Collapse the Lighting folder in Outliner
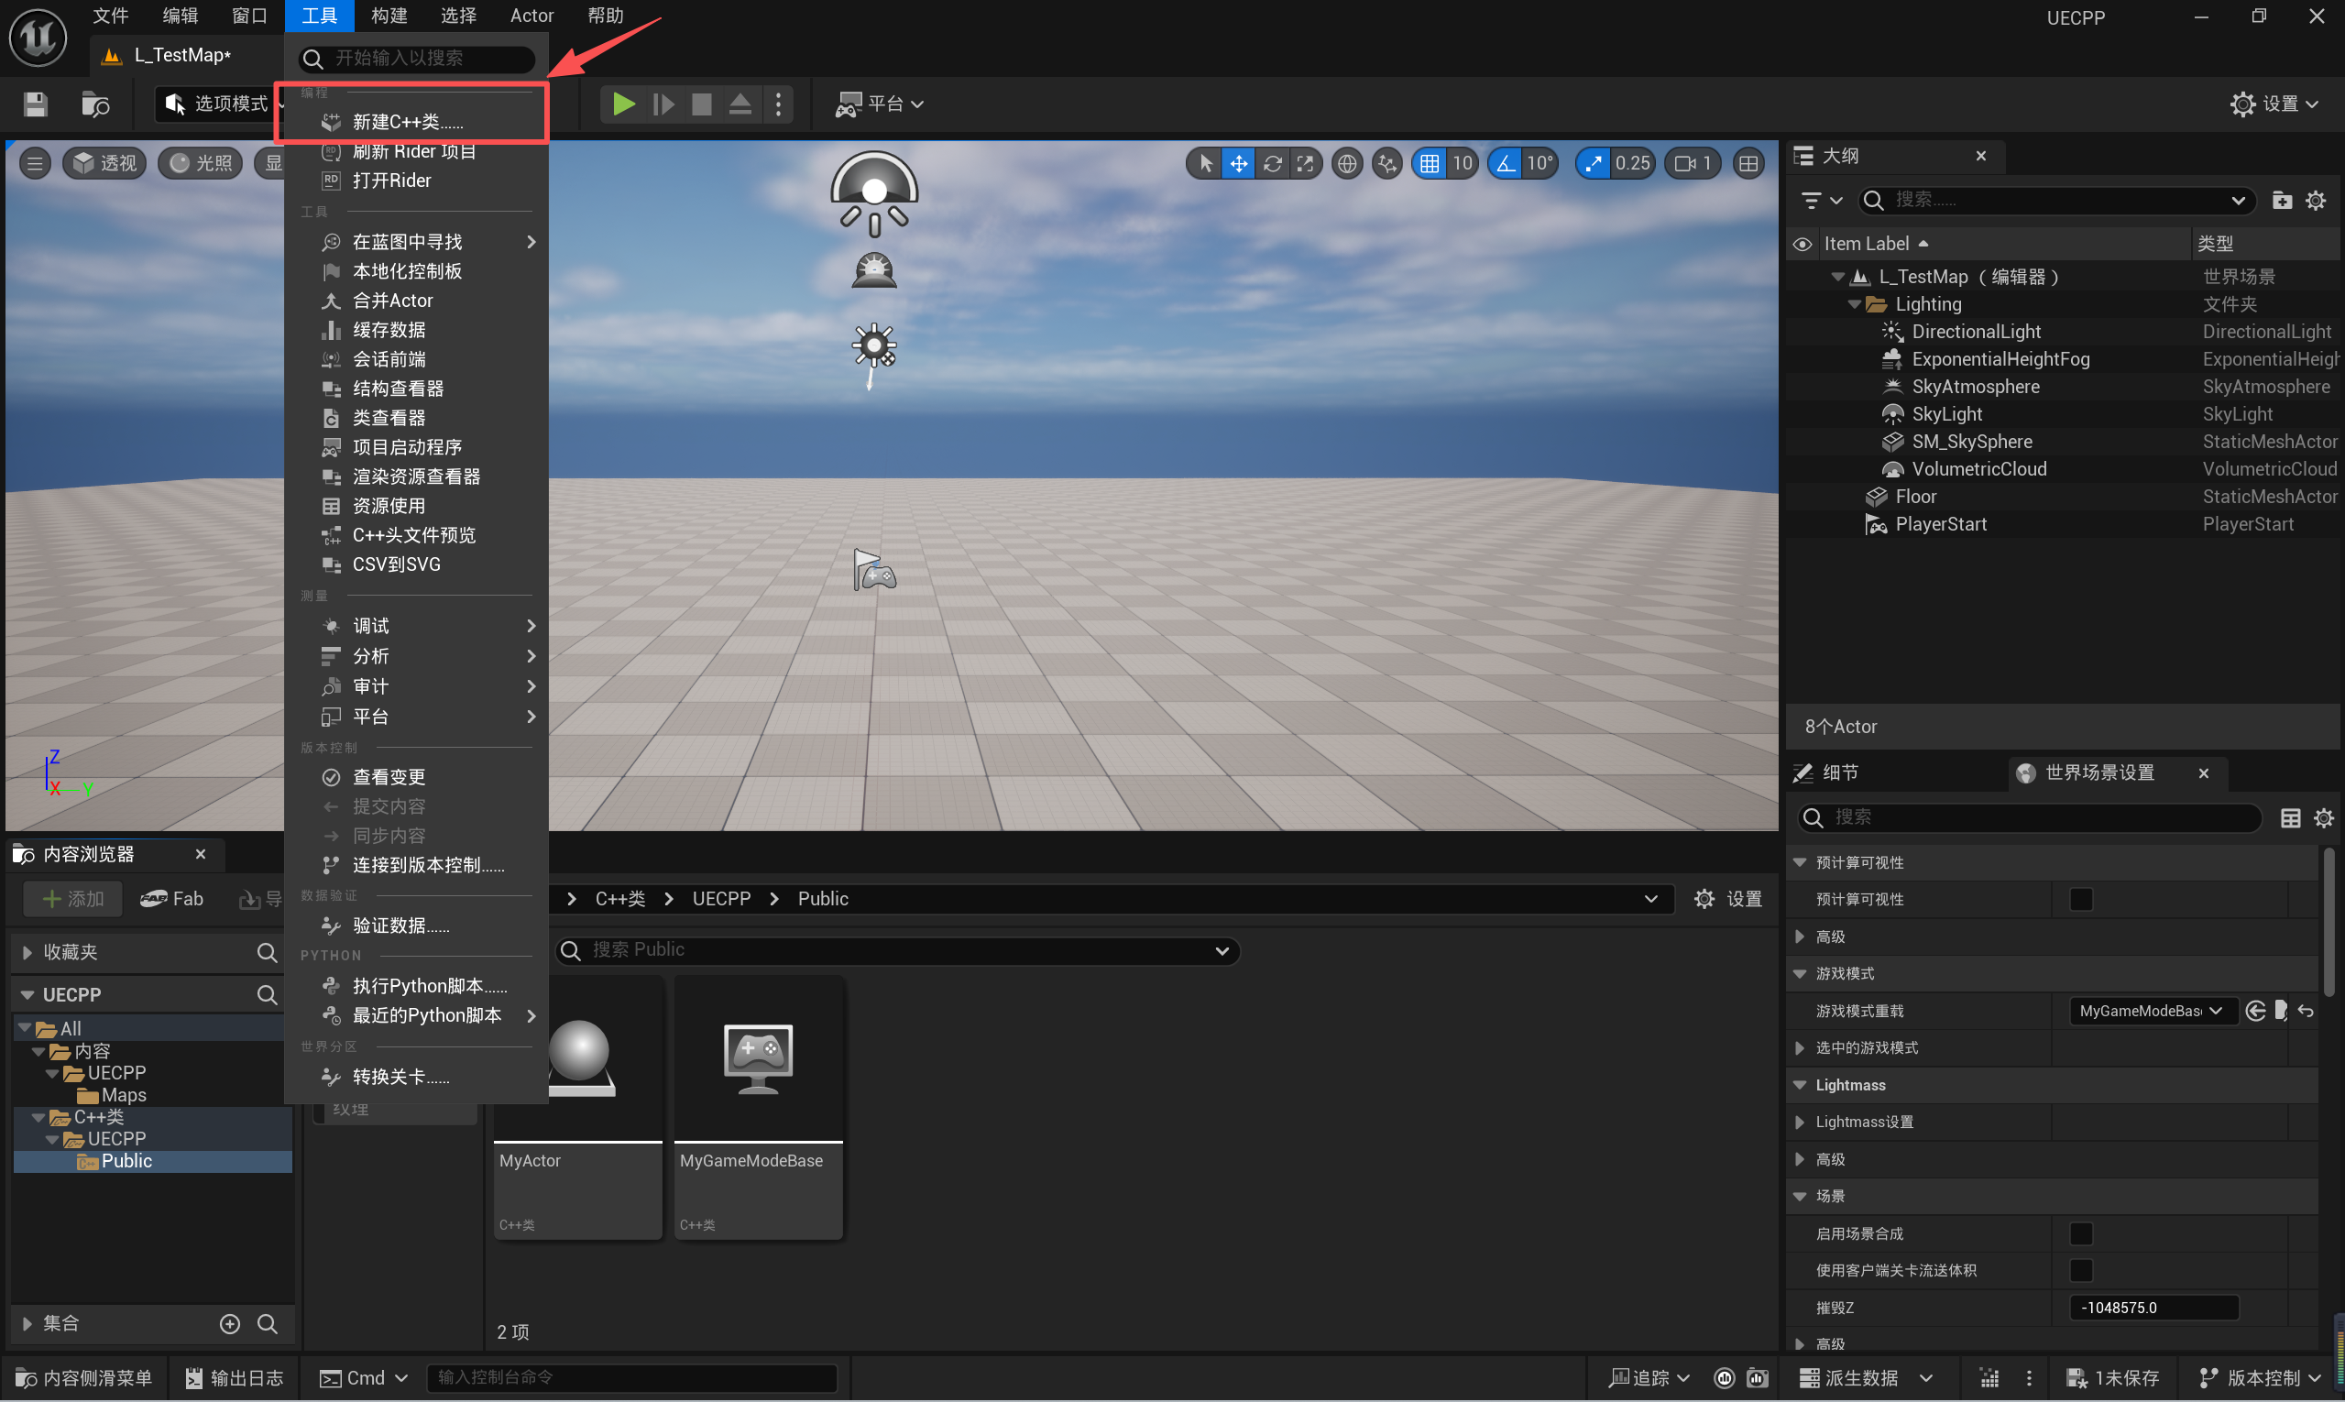 pos(1854,304)
